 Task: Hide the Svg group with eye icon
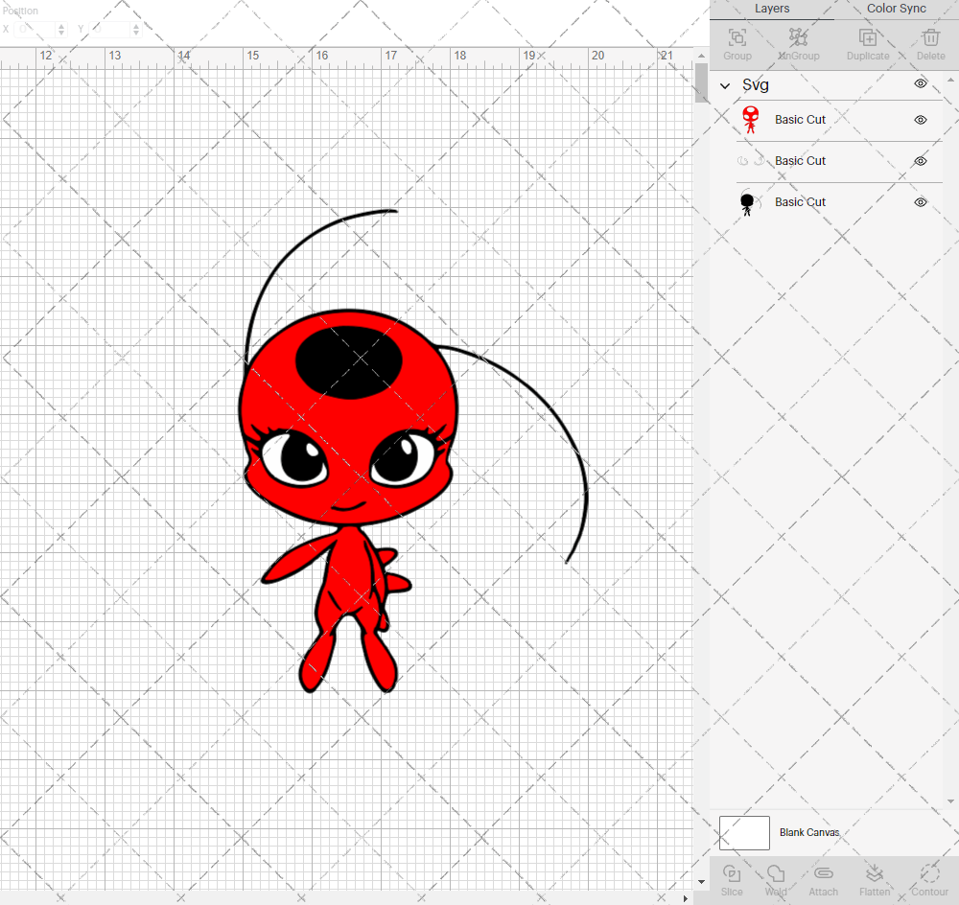921,83
